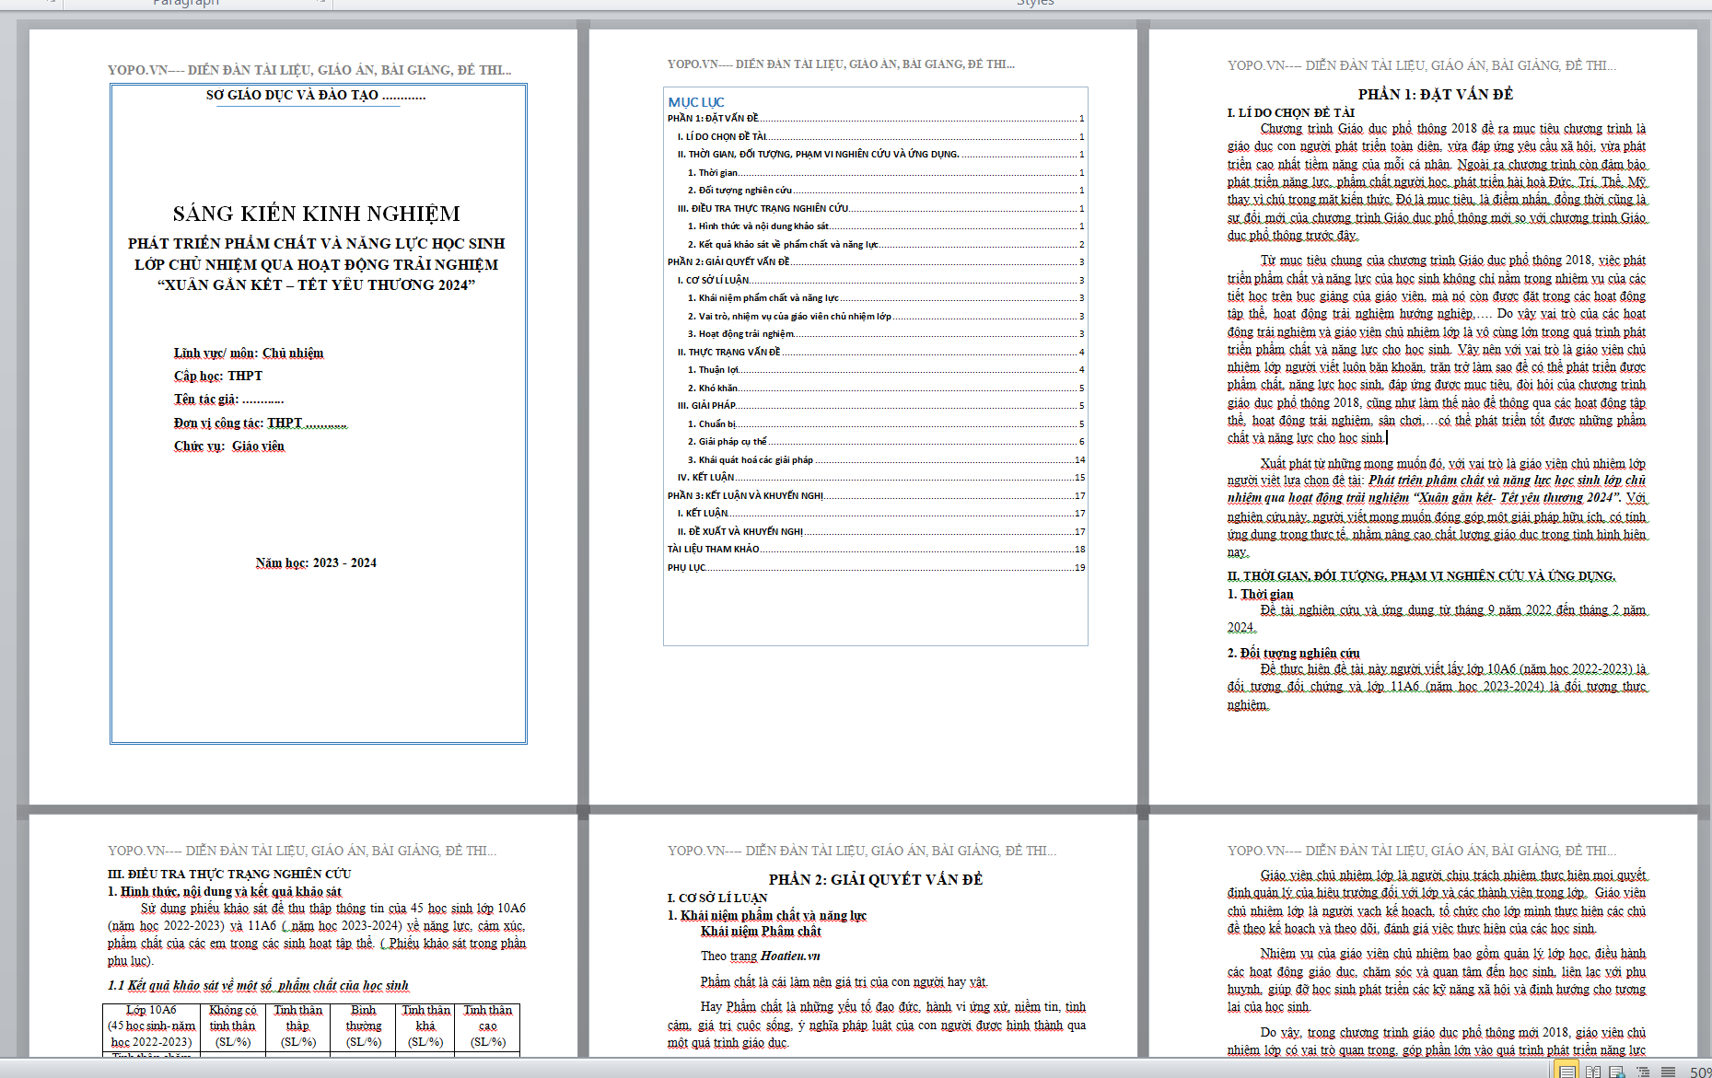The image size is (1712, 1078).
Task: Switch to Draft view in status bar
Action: click(1668, 1071)
